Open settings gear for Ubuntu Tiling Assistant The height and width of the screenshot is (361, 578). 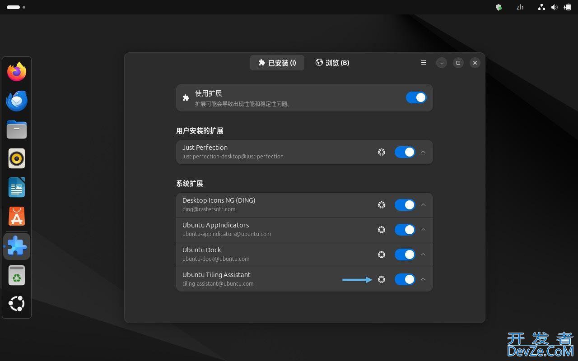point(382,279)
